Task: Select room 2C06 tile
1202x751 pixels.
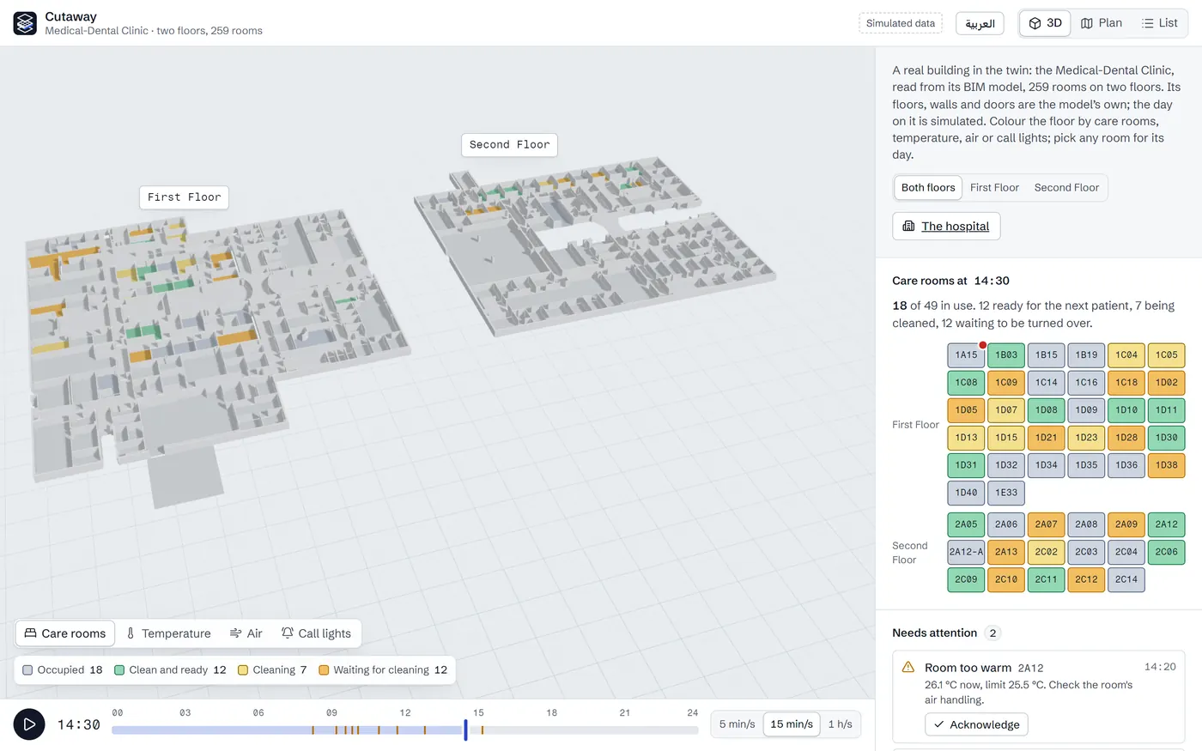Action: click(1166, 552)
